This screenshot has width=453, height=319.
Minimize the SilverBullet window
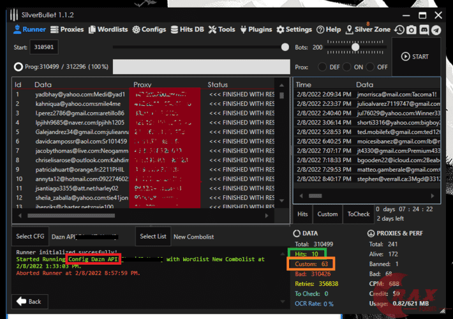[406, 15]
